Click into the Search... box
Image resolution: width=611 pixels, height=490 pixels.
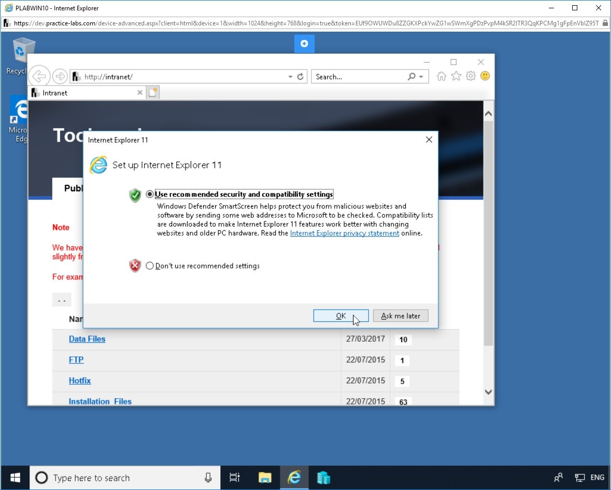[x=359, y=77]
